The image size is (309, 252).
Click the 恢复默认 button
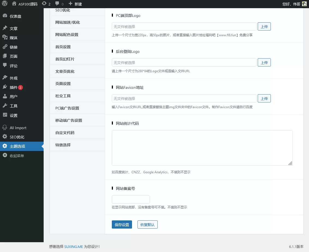coord(147,225)
